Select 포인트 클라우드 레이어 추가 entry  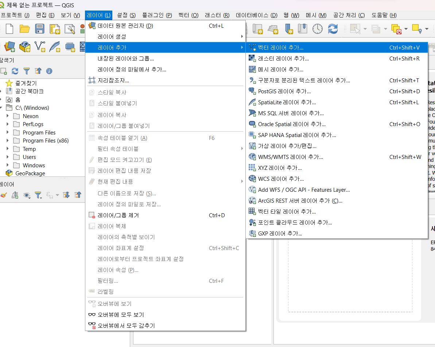[337, 222]
